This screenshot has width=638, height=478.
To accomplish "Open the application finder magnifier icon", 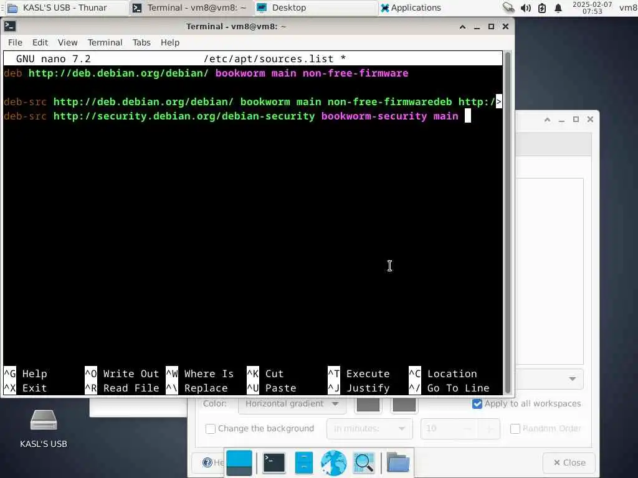I will (x=364, y=462).
